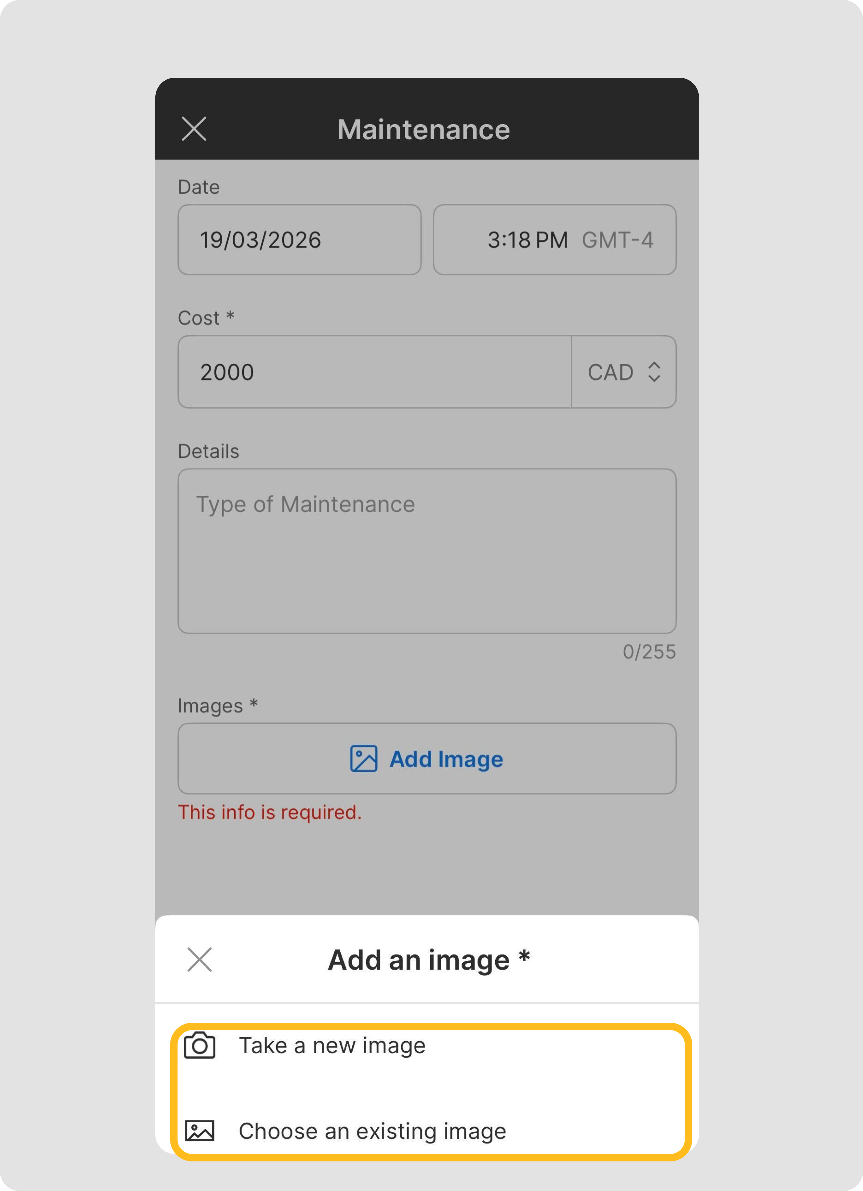Focus the Cost field containing 2000
863x1191 pixels.
point(374,372)
